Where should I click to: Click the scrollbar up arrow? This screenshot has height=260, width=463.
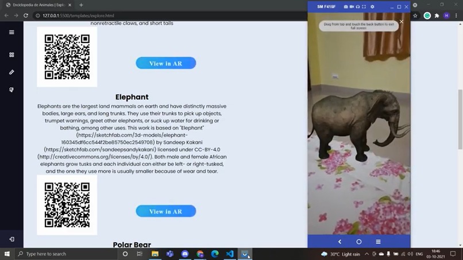pyautogui.click(x=460, y=24)
